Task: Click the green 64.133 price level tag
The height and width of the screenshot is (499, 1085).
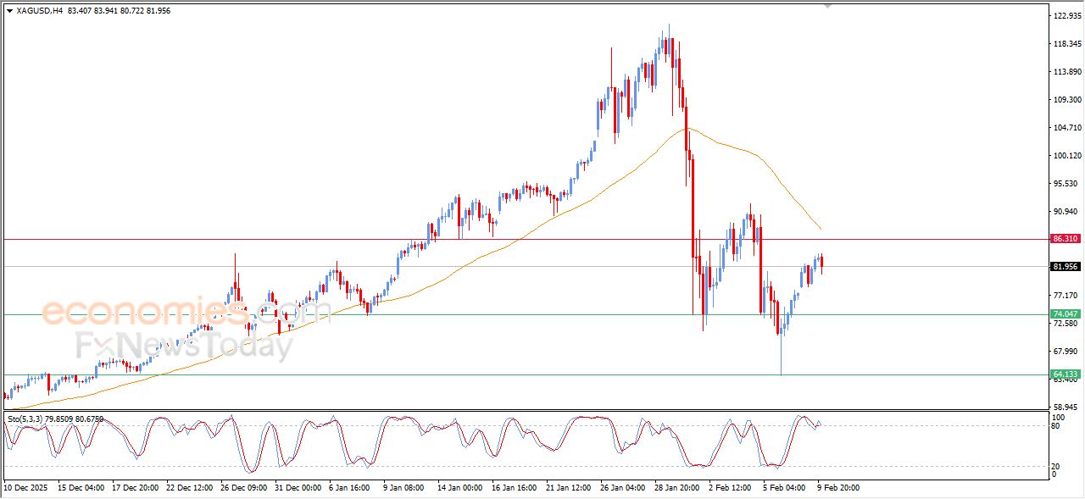Action: (x=1066, y=374)
